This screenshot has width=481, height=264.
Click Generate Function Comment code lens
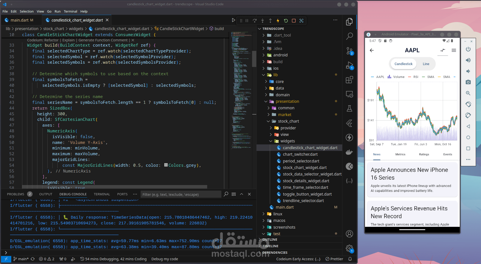coord(103,40)
